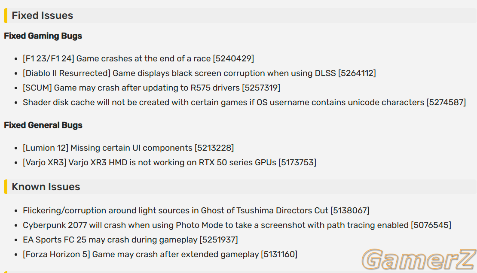Click bug ID 5240429

234,58
